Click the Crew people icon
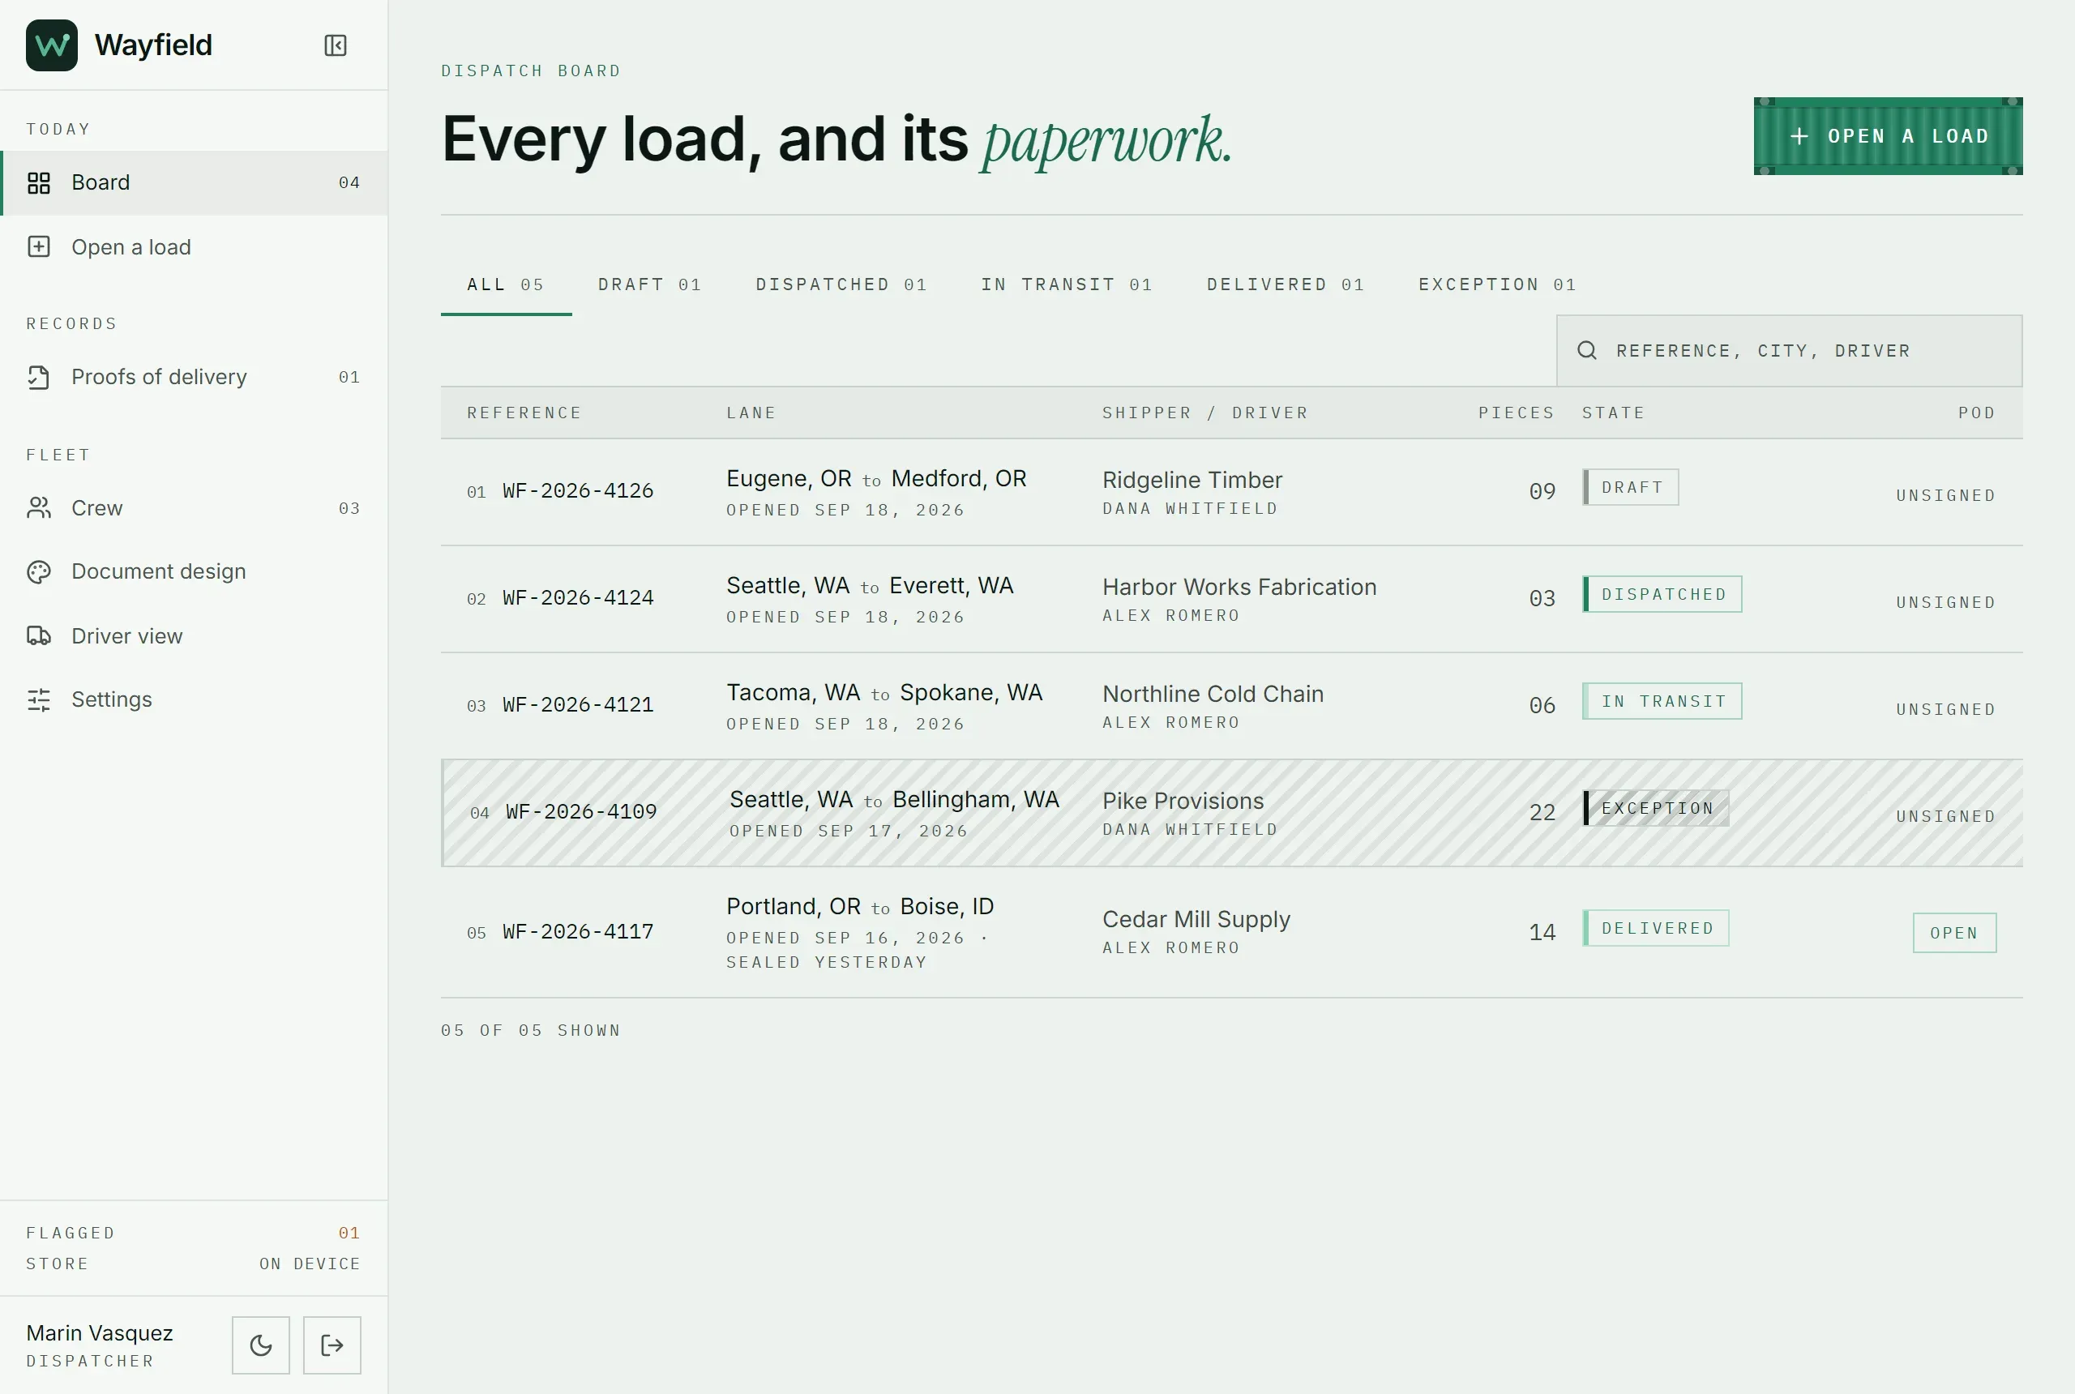The height and width of the screenshot is (1394, 2075). [x=39, y=507]
